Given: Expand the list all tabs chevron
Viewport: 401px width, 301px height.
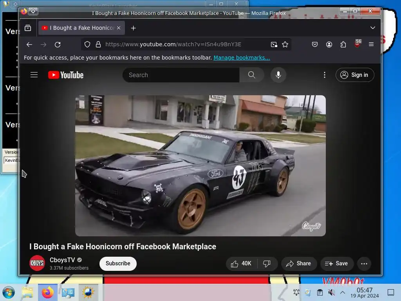Looking at the screenshot, I should (373, 28).
